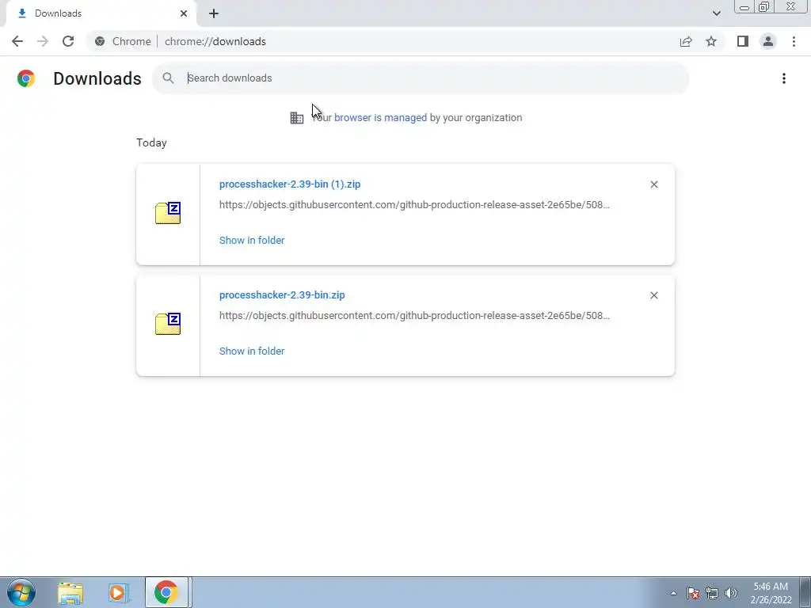The width and height of the screenshot is (811, 608).
Task: Open the Downloads page more actions menu
Action: click(783, 78)
